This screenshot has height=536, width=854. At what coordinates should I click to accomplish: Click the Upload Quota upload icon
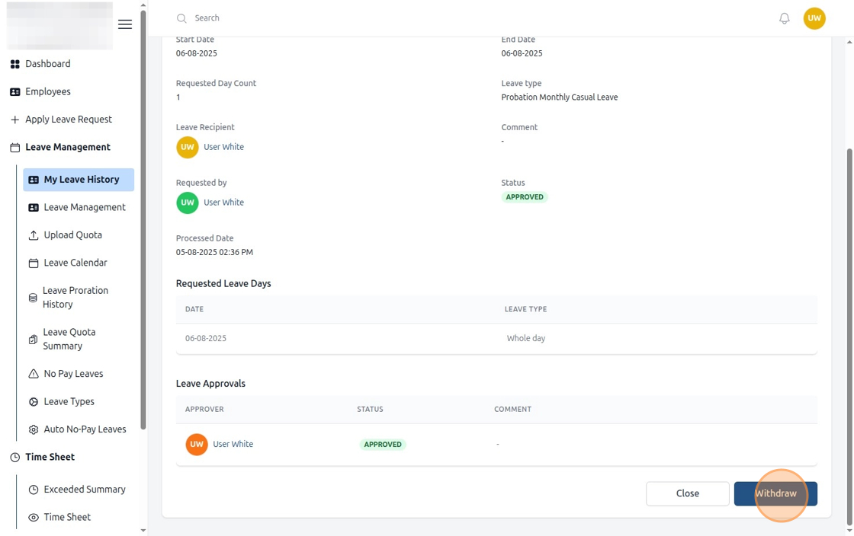pyautogui.click(x=34, y=235)
